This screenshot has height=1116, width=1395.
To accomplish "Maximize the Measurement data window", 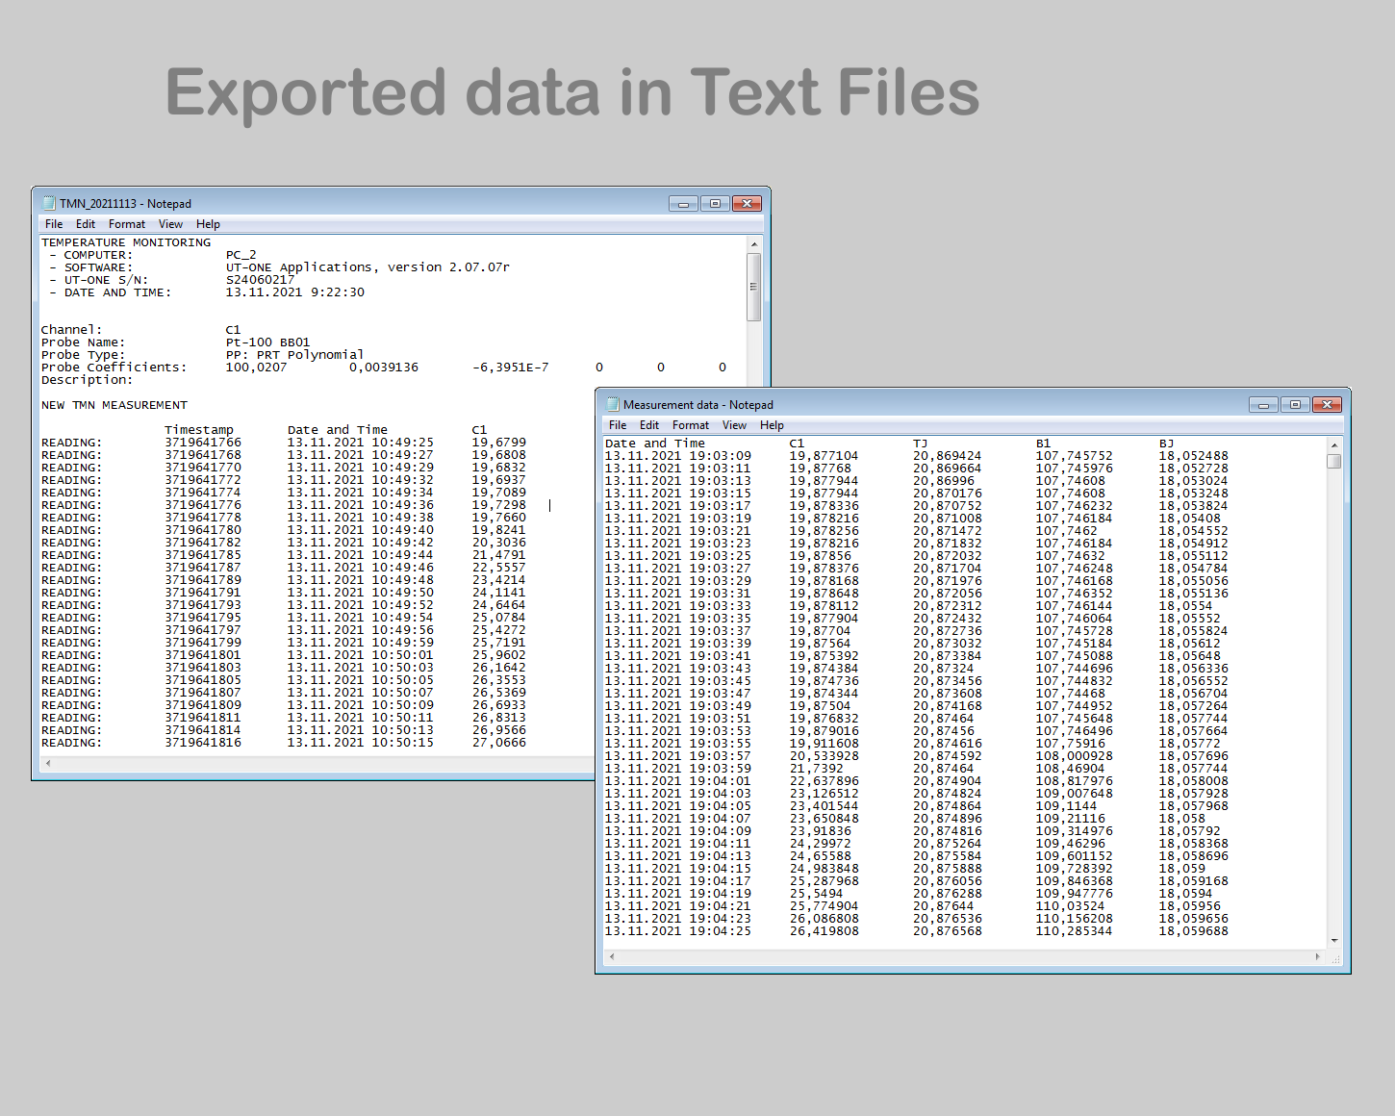I will pyautogui.click(x=1294, y=404).
